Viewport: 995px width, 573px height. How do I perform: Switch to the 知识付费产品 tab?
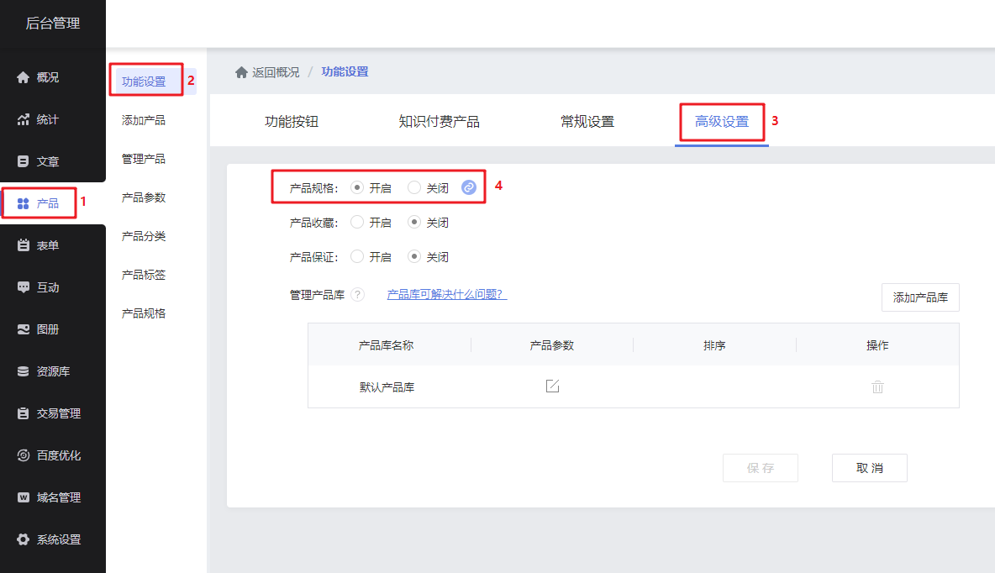440,122
